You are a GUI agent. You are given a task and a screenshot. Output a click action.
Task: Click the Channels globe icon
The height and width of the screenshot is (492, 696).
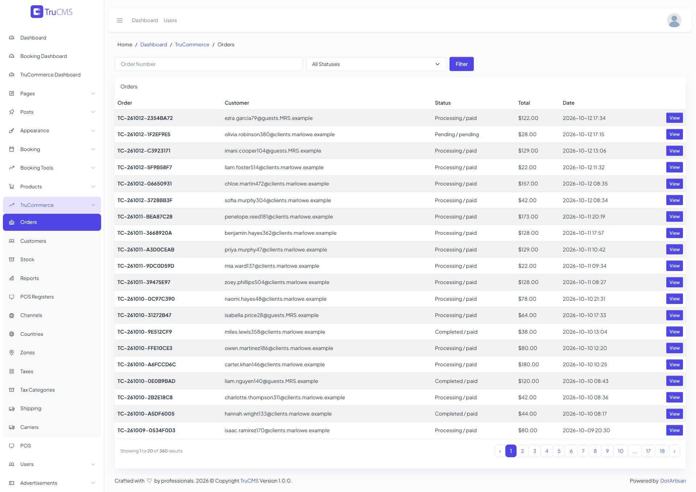point(12,315)
